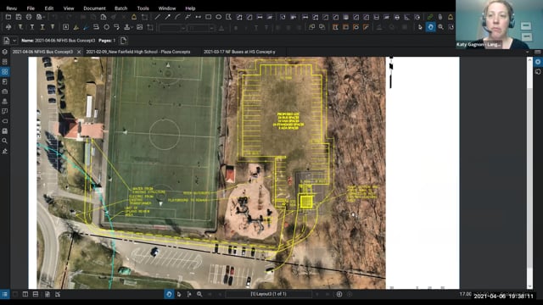
Task: Choose the Stamp tool icon
Action: pos(126,27)
